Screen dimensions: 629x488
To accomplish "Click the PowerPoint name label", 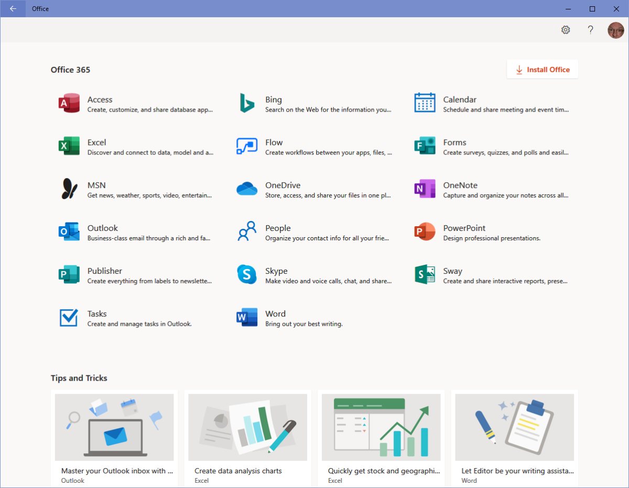I will coord(464,228).
